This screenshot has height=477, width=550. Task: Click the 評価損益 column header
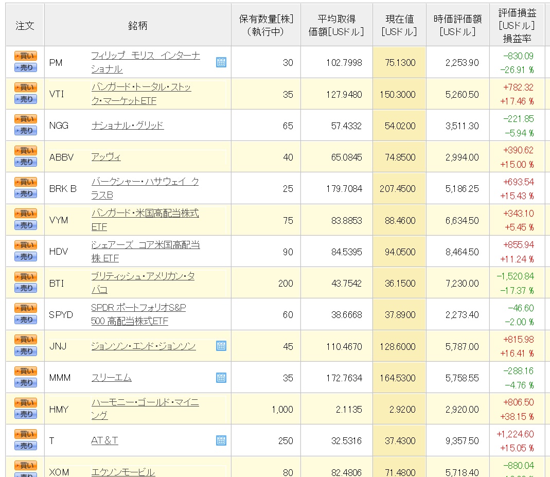(518, 25)
